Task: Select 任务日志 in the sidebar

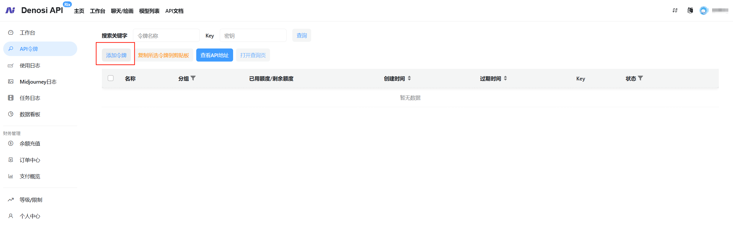Action: [x=40, y=98]
